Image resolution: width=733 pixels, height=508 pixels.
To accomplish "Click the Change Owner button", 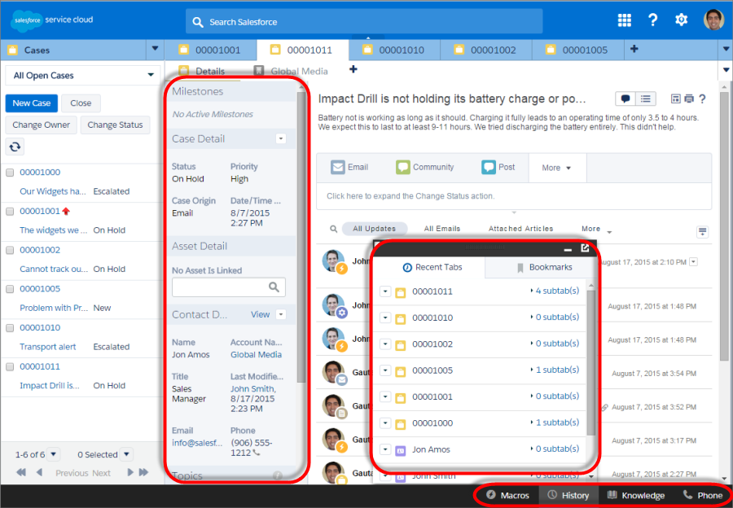I will [42, 125].
